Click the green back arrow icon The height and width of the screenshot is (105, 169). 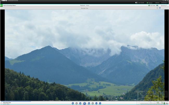tap(1, 5)
